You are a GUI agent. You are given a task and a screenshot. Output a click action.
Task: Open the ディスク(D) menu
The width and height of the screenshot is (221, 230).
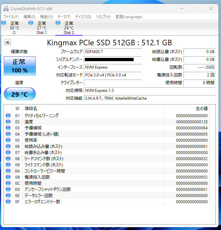[x=83, y=17]
